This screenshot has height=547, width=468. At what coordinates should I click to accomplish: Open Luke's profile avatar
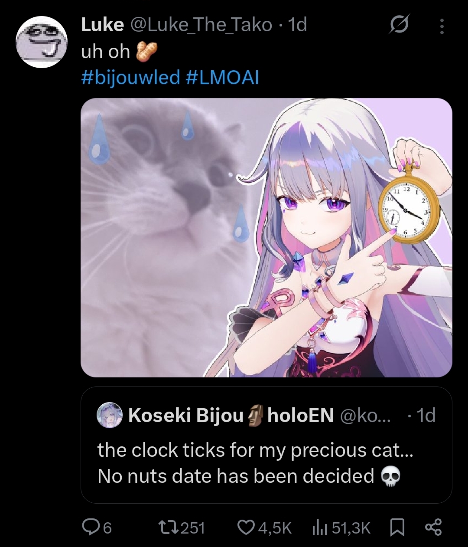click(x=42, y=42)
